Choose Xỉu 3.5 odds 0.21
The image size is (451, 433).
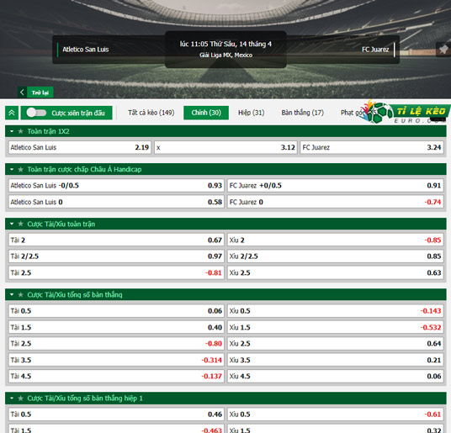point(335,360)
